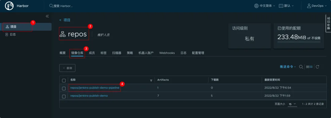The height and width of the screenshot is (118, 331).
Task: Click the 2022/8/22 下午6:54 timestamp
Action: [278, 88]
